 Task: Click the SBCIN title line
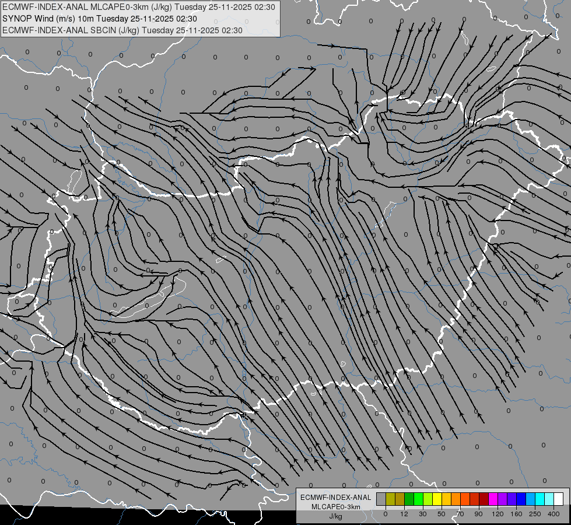122,30
